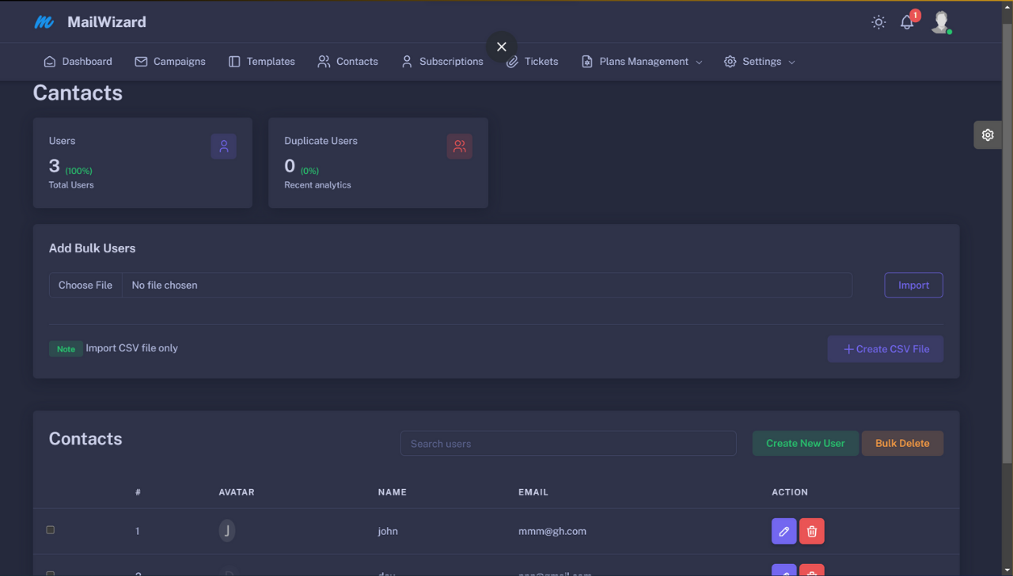Click the Duplicate Users card icon
This screenshot has height=576, width=1013.
tap(459, 146)
